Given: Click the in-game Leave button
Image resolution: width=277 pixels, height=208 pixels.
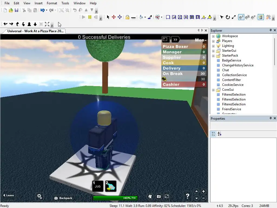Looking at the screenshot, I should (8, 195).
